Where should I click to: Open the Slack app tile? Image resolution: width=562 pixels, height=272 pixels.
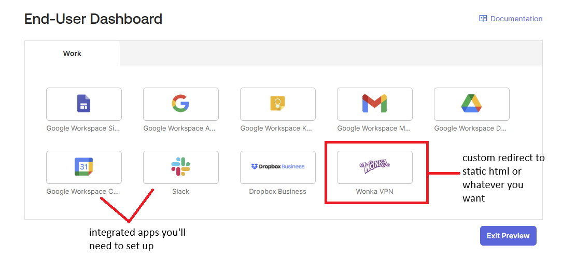[x=180, y=167]
